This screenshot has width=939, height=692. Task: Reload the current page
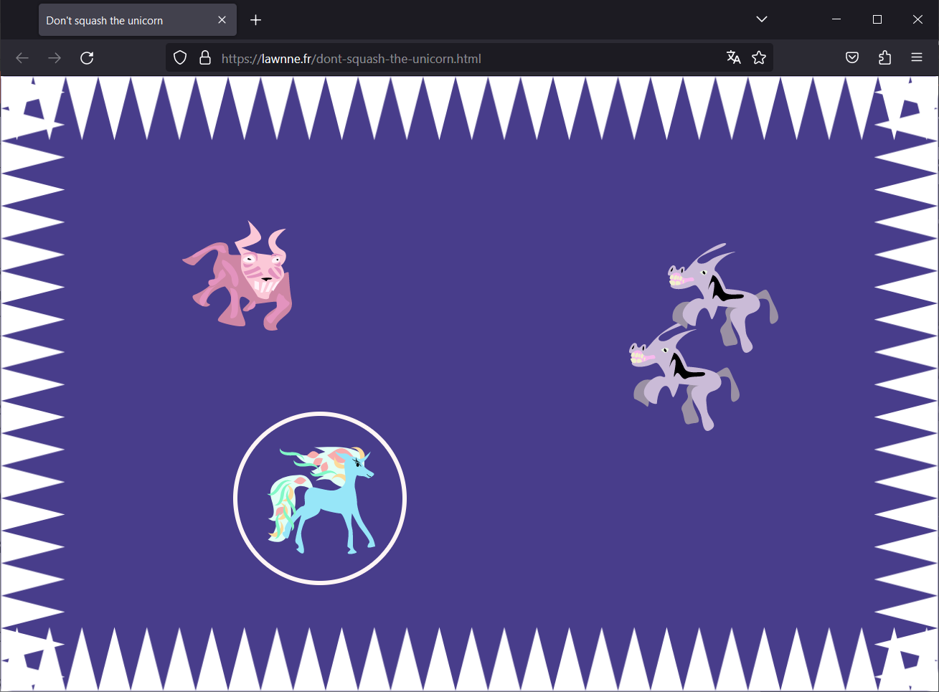(87, 58)
